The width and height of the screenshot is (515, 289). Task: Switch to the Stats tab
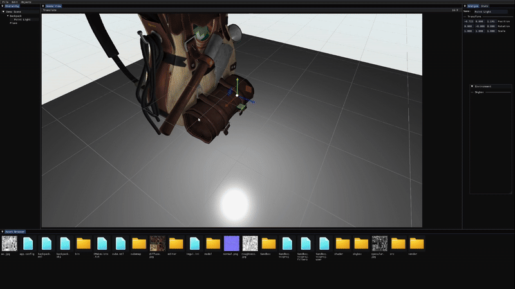point(484,6)
